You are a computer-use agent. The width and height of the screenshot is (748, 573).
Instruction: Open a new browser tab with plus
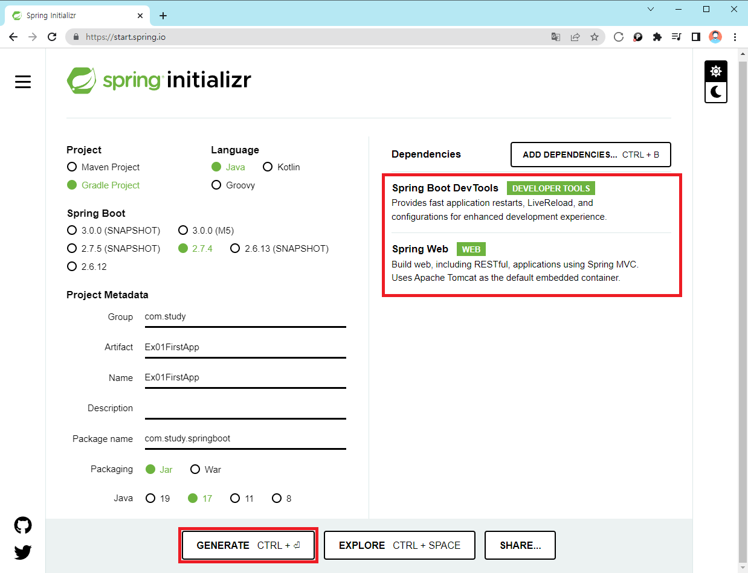click(x=163, y=16)
